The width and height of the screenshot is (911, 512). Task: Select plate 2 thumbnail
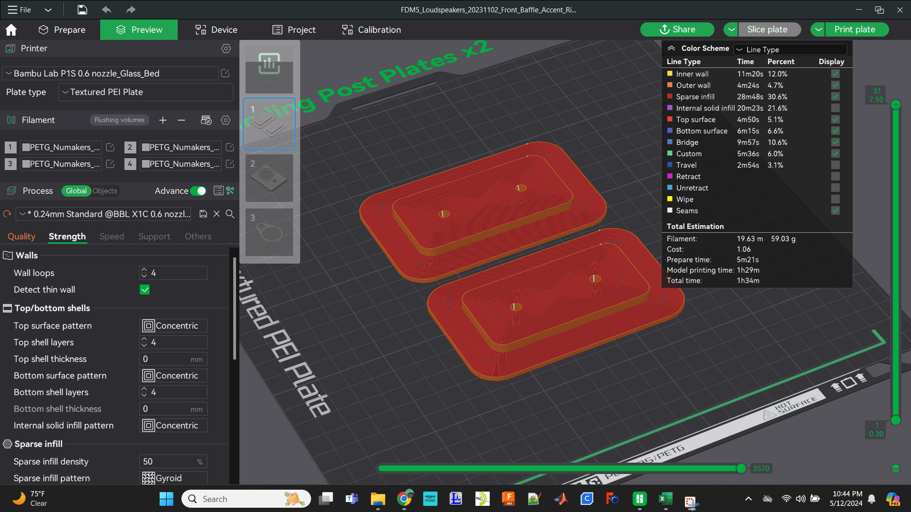click(269, 178)
